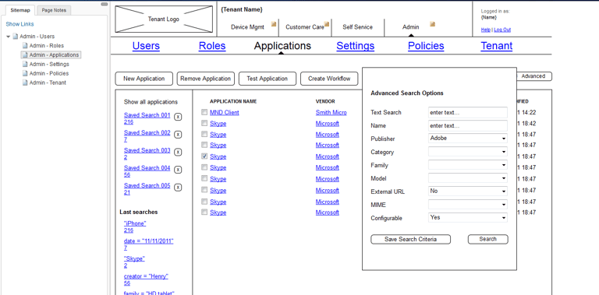Remove Saved Search 001 with its x
Image resolution: width=599 pixels, height=295 pixels.
pos(178,117)
